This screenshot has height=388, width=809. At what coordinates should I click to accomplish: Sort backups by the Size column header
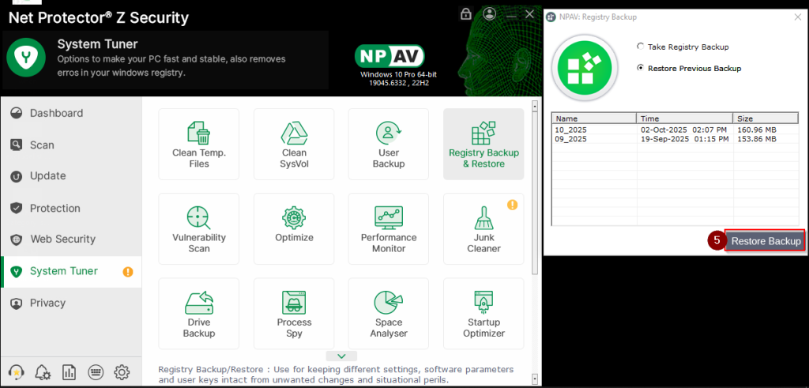(x=765, y=118)
